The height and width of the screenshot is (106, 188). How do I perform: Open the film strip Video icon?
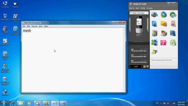click(173, 33)
